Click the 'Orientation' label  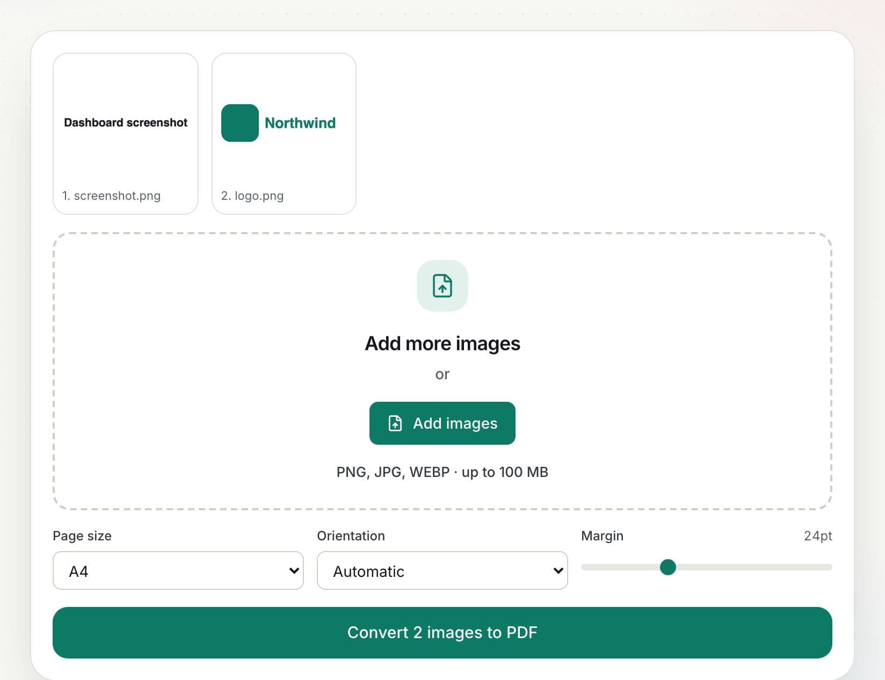351,536
